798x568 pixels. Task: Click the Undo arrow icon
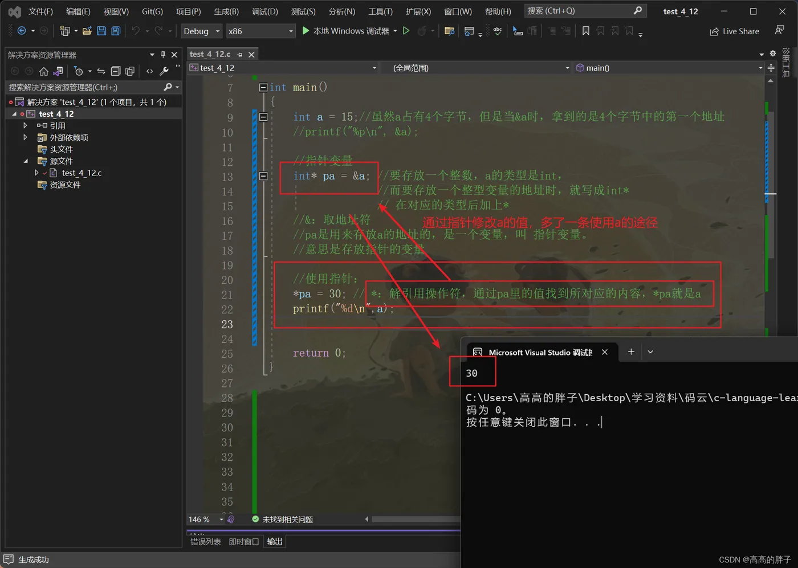point(136,31)
